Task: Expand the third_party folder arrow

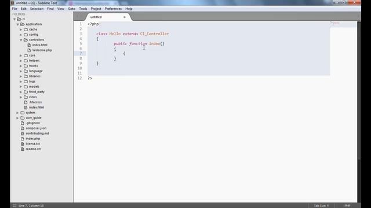Action: (21, 92)
